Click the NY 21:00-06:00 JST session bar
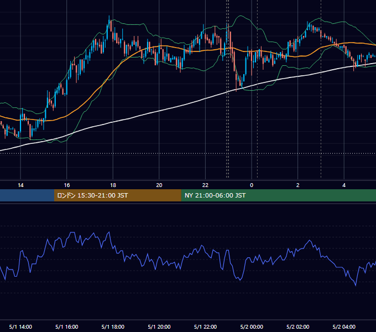Viewport: 376px width, 332px height. pos(278,195)
